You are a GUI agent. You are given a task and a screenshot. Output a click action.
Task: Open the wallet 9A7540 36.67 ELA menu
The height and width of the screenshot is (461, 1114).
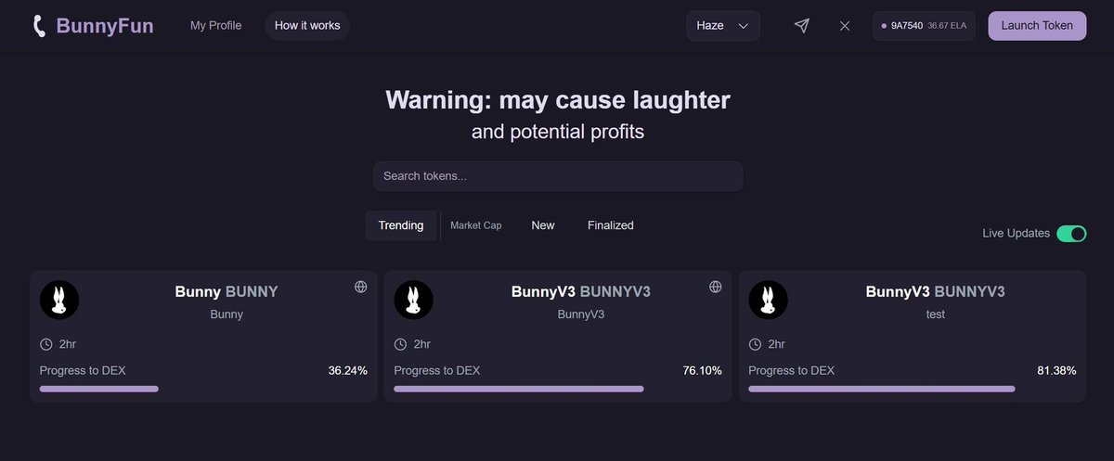pyautogui.click(x=924, y=26)
